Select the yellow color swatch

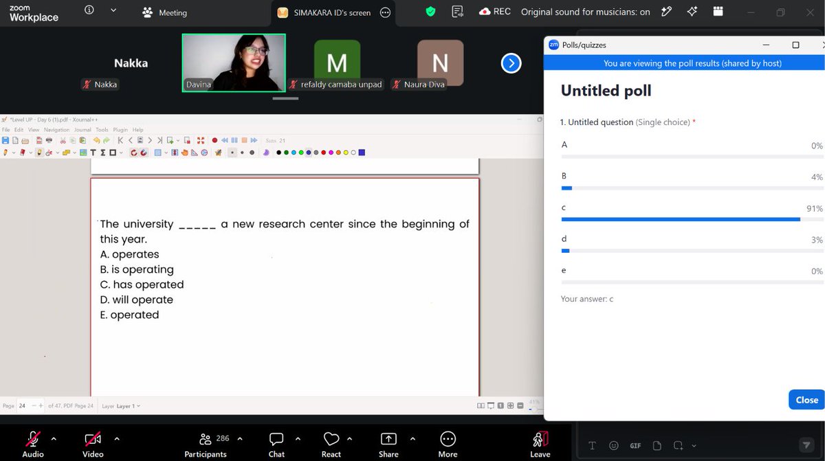(346, 153)
